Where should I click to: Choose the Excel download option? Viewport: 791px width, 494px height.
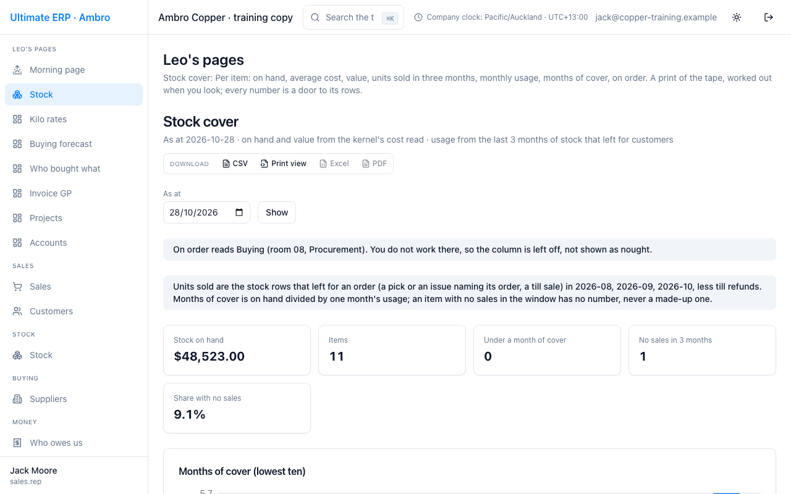tap(334, 164)
